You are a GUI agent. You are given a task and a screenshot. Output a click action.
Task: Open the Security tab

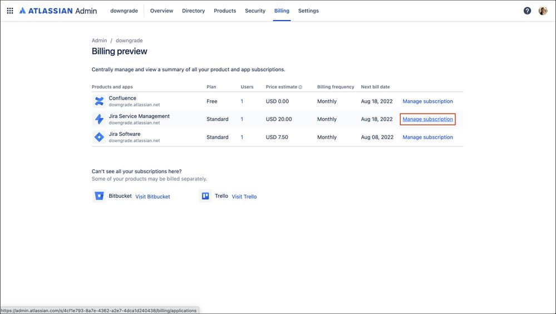coord(255,11)
